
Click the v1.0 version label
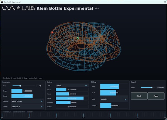[x=97, y=8]
